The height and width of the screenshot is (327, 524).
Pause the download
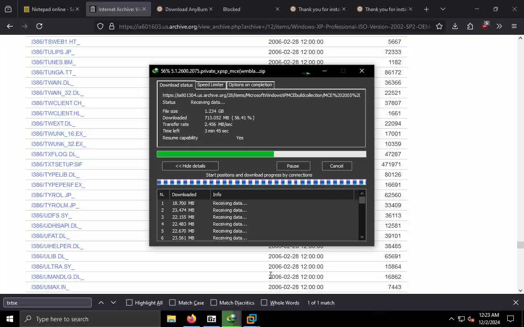[x=293, y=166]
